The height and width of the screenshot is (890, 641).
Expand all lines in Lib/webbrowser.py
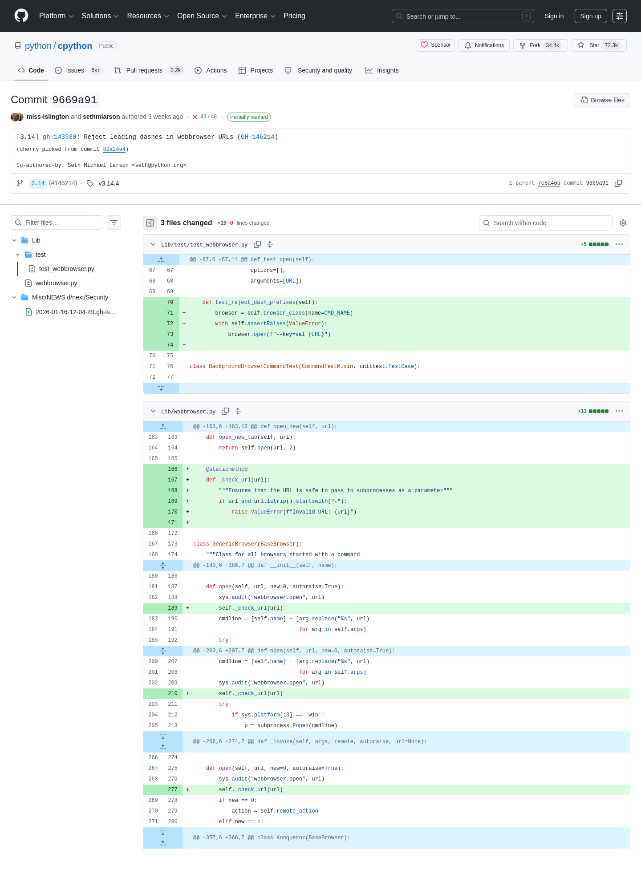click(x=238, y=411)
